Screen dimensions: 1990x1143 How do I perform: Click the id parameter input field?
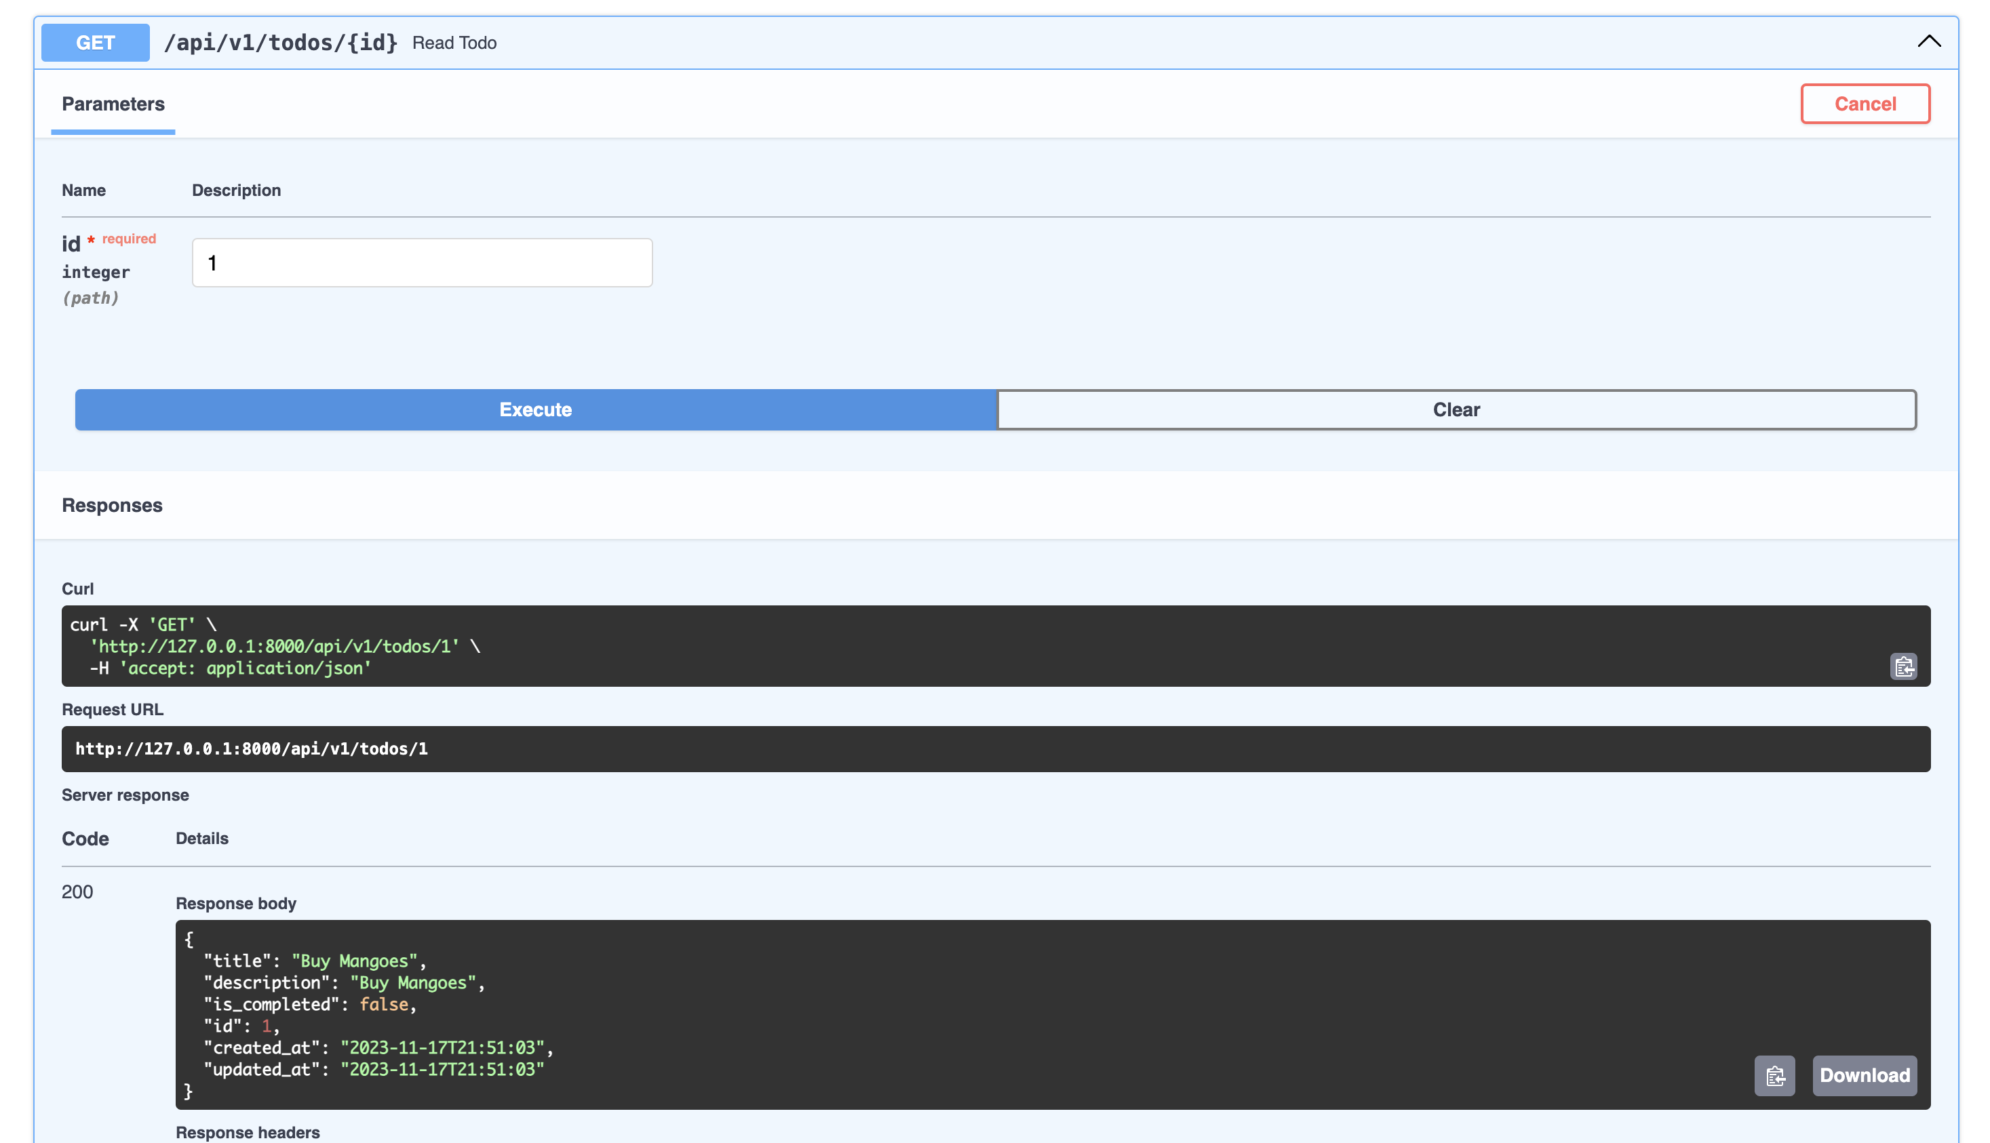[422, 263]
